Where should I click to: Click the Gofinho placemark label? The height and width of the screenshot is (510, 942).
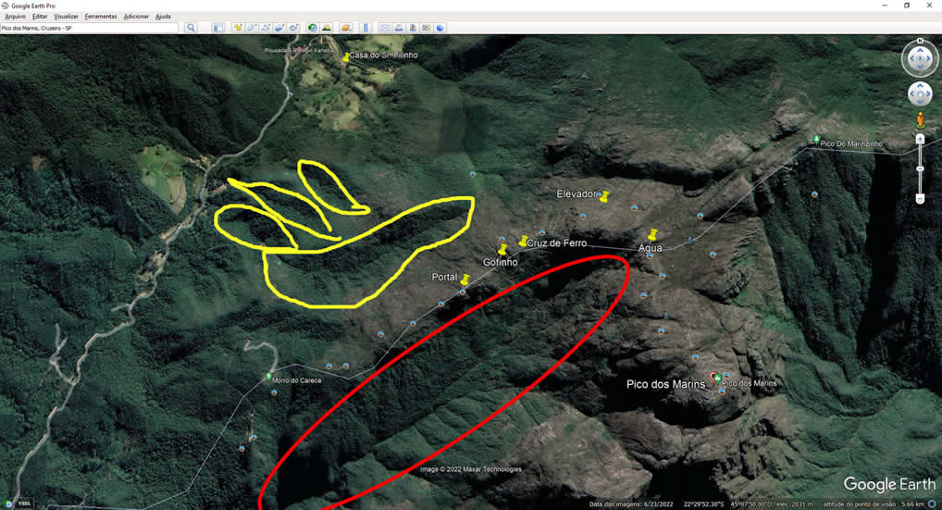(500, 263)
